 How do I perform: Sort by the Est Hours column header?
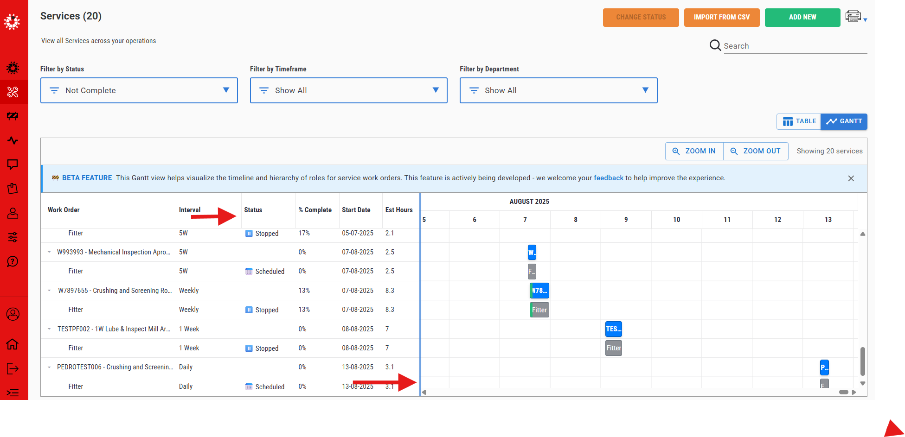tap(399, 210)
